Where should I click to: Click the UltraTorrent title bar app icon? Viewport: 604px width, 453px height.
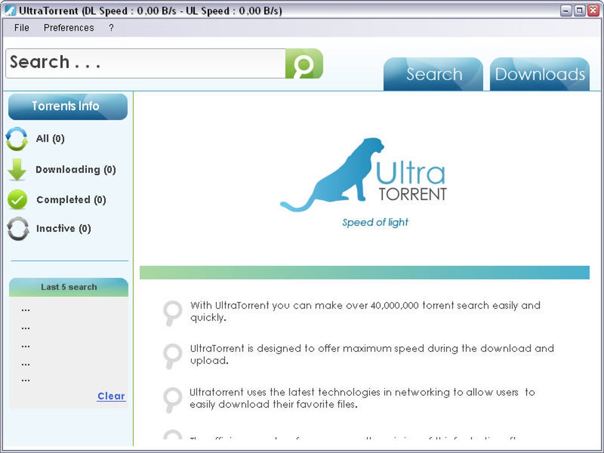coord(10,11)
